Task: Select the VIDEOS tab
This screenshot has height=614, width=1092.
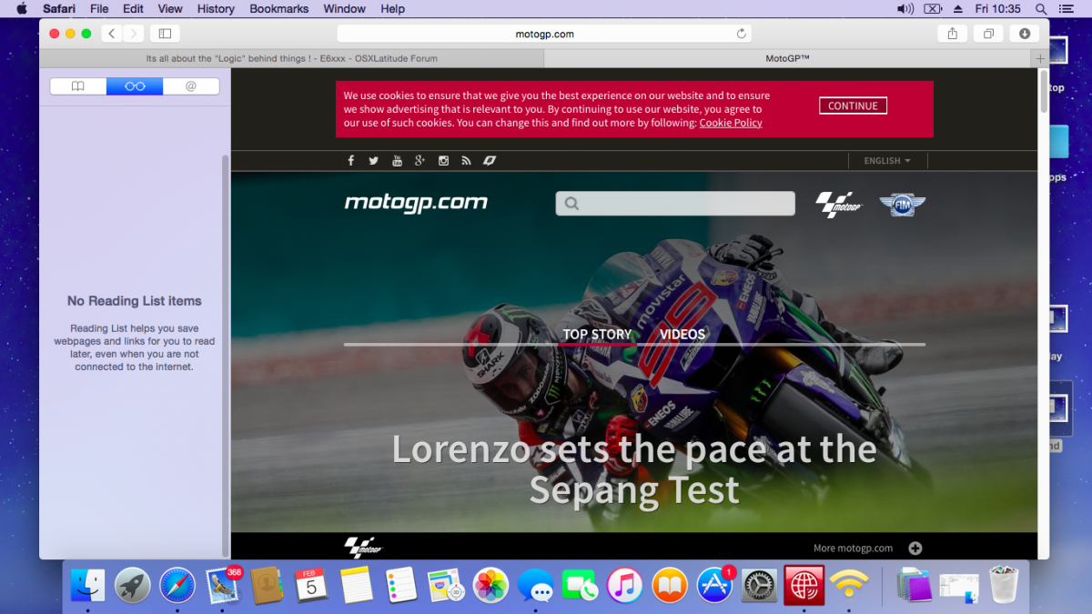Action: click(x=682, y=335)
